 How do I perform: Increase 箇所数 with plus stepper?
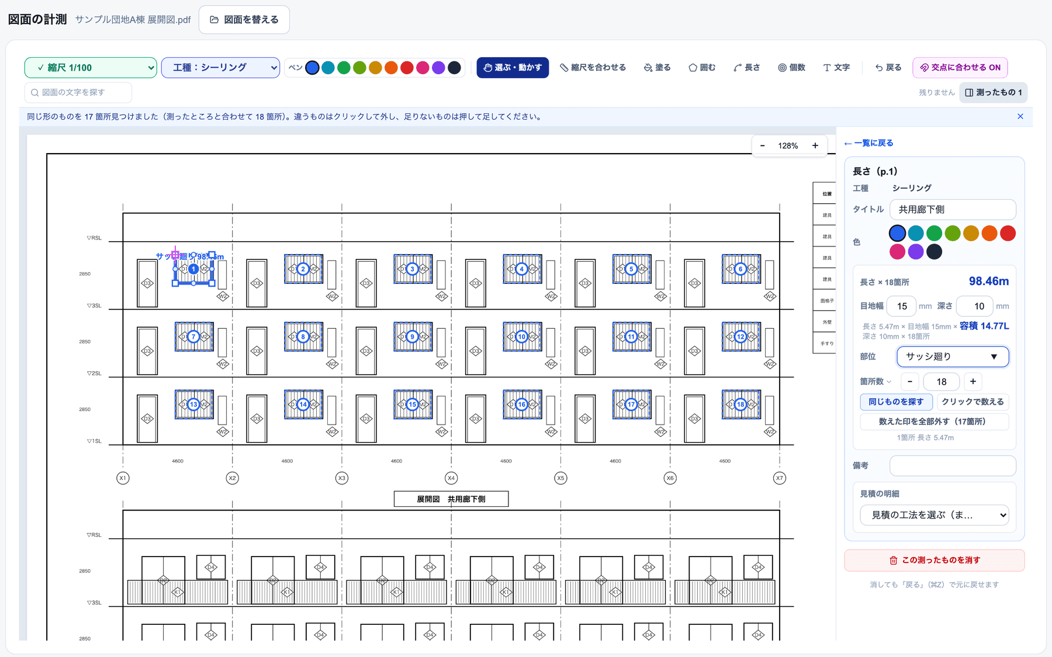point(973,382)
